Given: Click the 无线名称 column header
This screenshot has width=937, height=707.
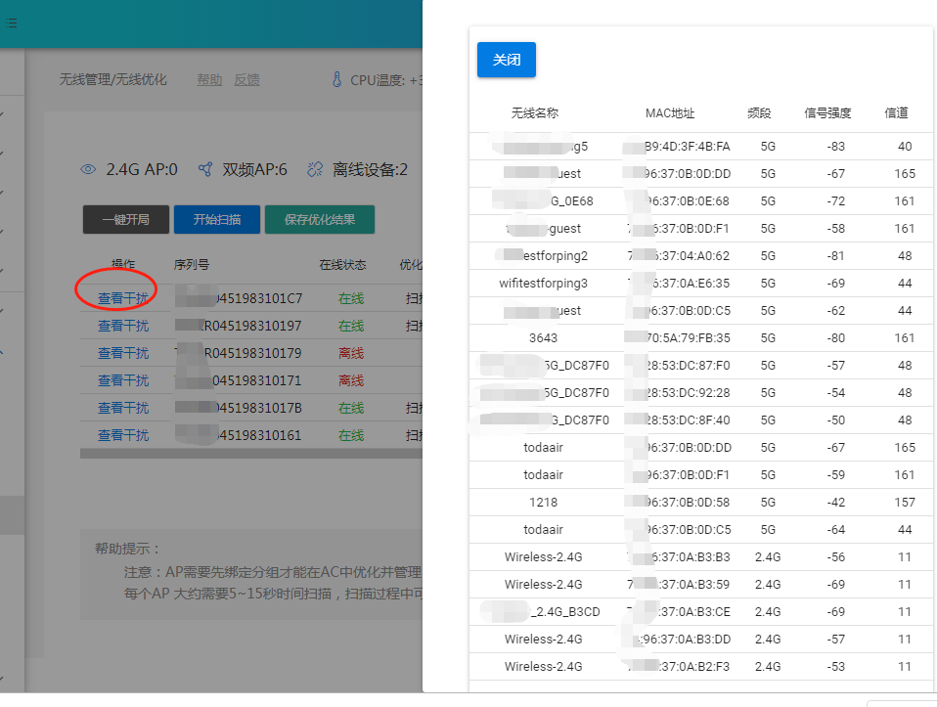Looking at the screenshot, I should [534, 113].
